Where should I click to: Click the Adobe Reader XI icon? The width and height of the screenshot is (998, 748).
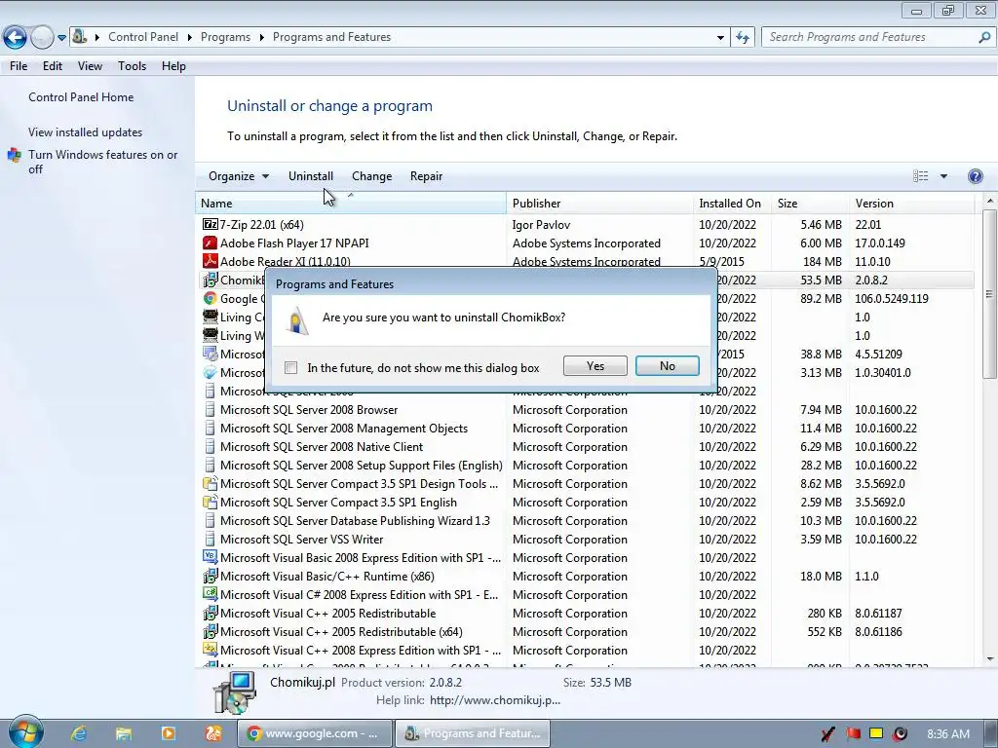pyautogui.click(x=211, y=261)
